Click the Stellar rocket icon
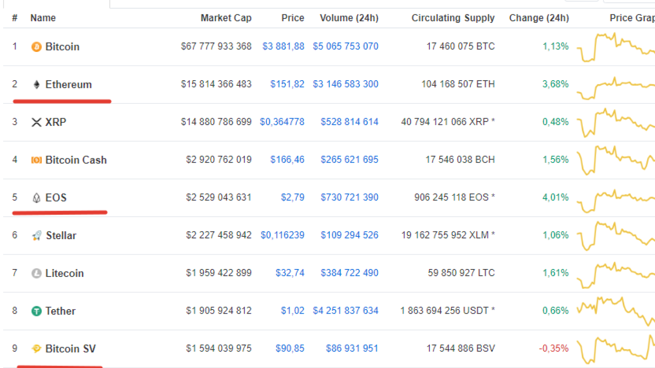This screenshot has width=655, height=368. pyautogui.click(x=36, y=236)
